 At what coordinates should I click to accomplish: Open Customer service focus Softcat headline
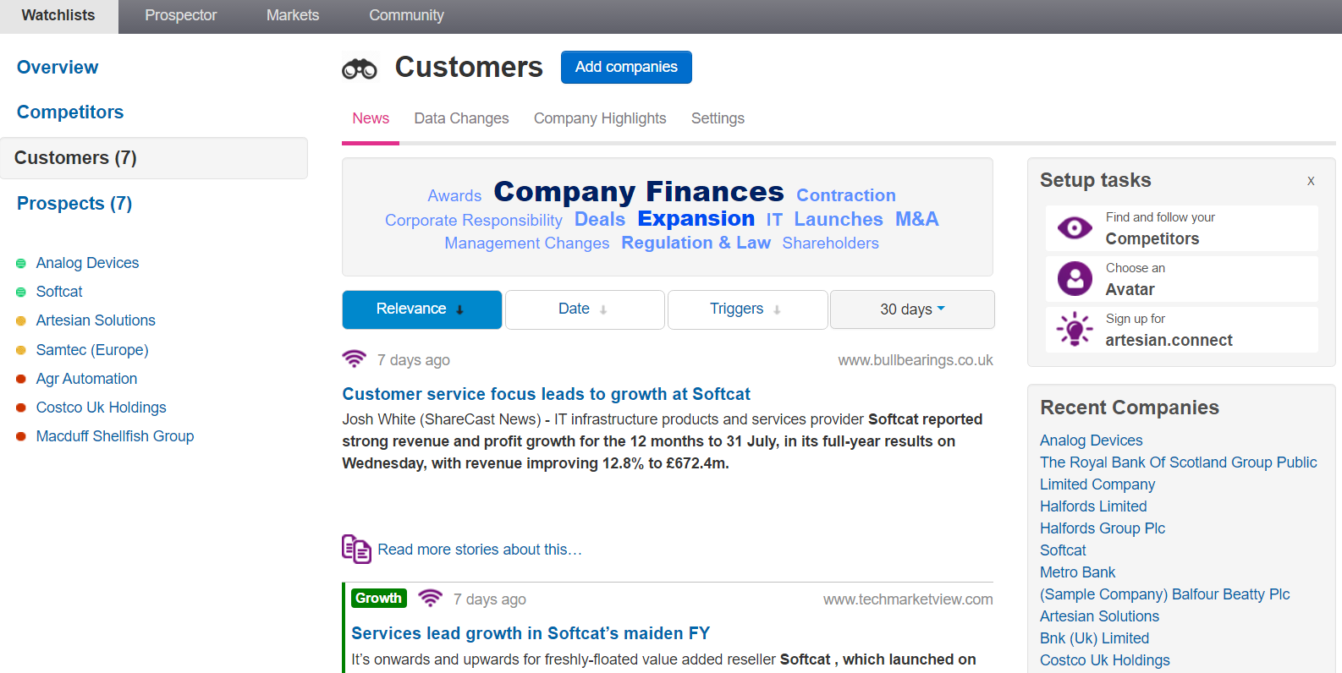pyautogui.click(x=546, y=394)
